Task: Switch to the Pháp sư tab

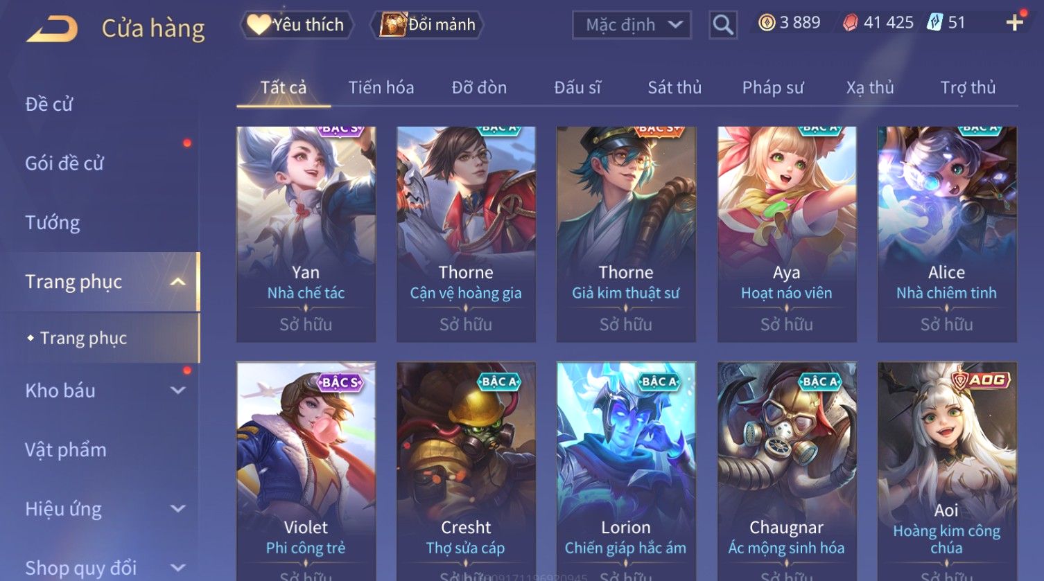Action: pos(772,88)
